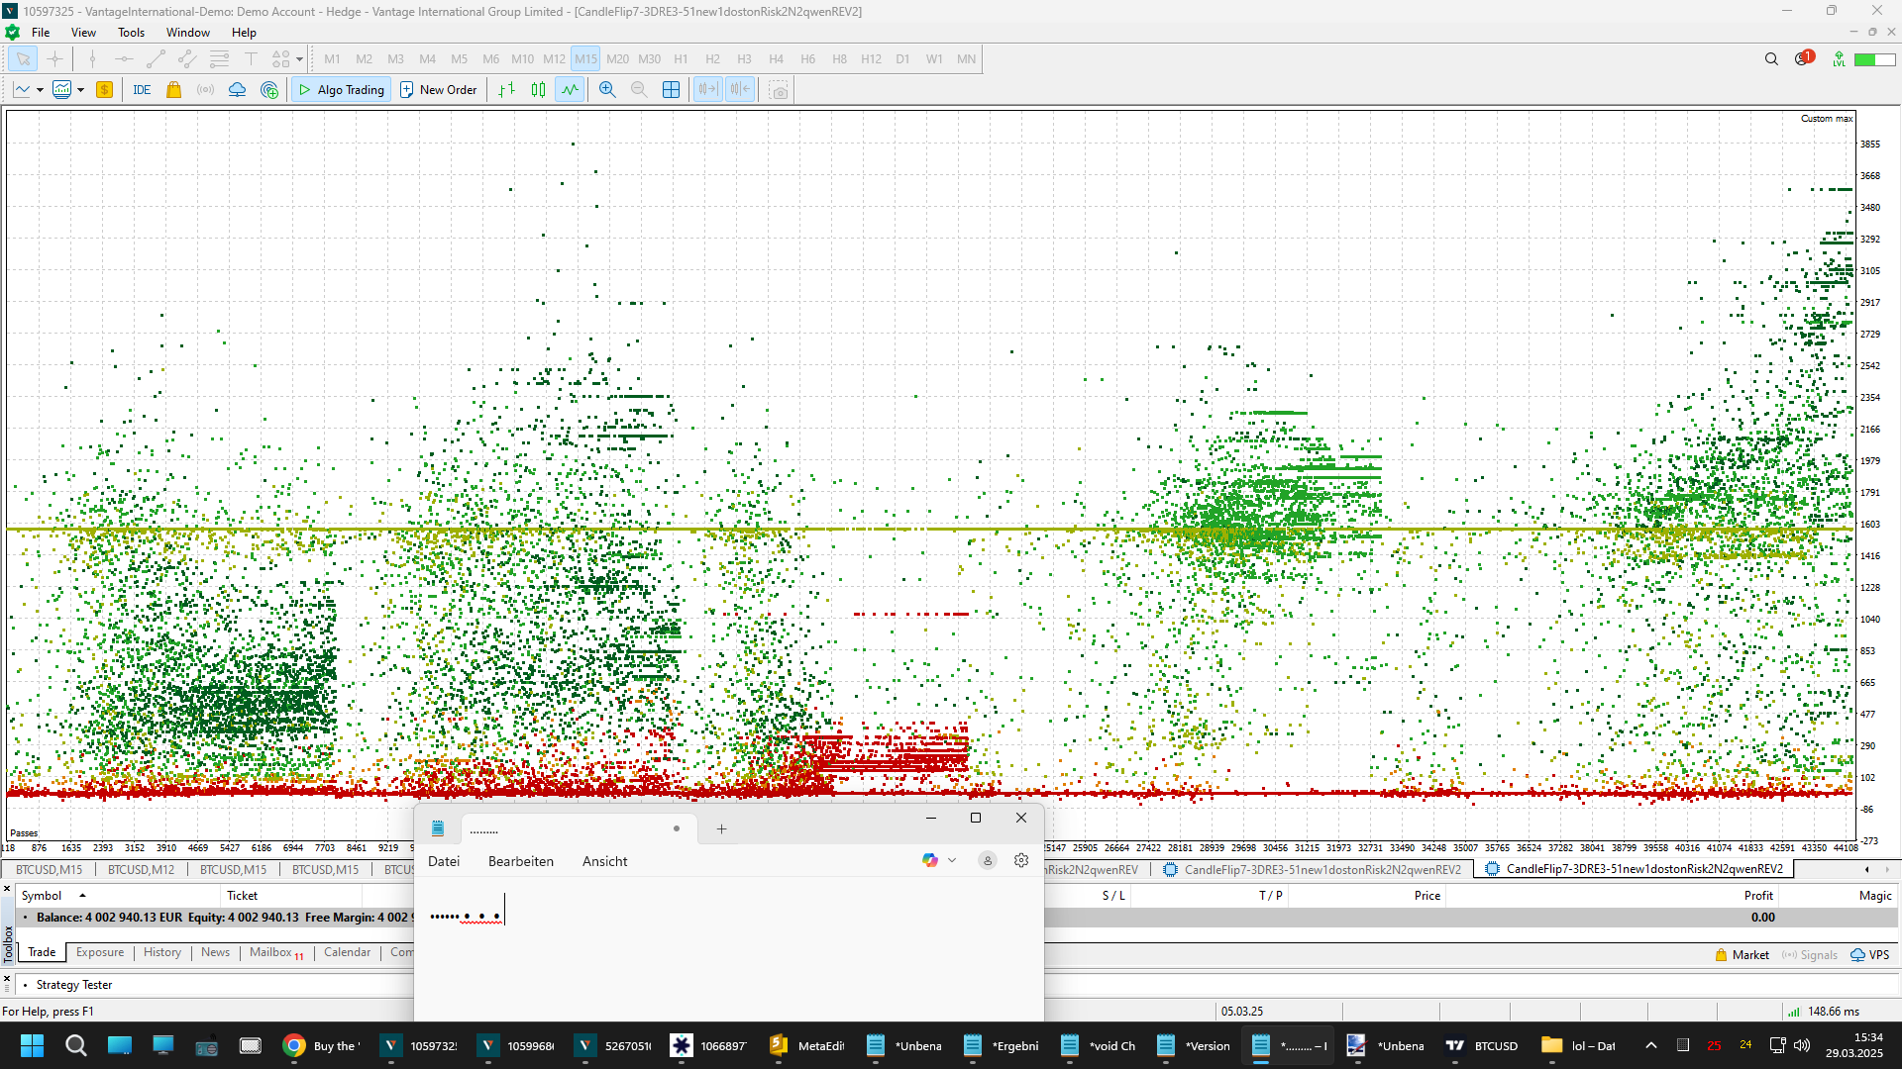1902x1069 pixels.
Task: Open the Tools menu
Action: (x=131, y=33)
